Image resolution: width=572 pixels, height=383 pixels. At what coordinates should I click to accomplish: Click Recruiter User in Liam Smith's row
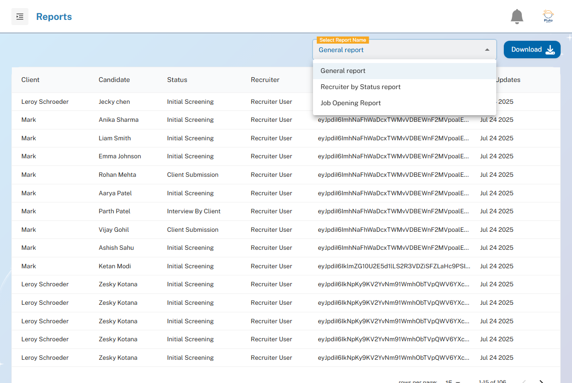pos(271,138)
